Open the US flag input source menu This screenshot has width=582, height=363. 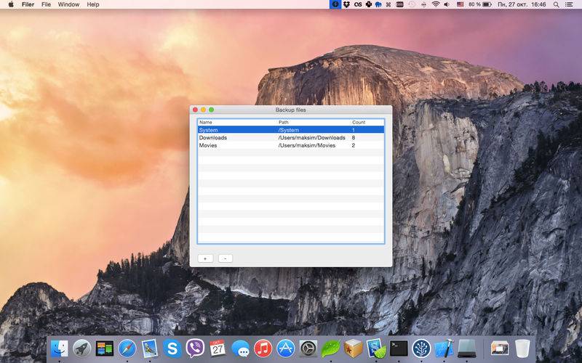pos(461,4)
